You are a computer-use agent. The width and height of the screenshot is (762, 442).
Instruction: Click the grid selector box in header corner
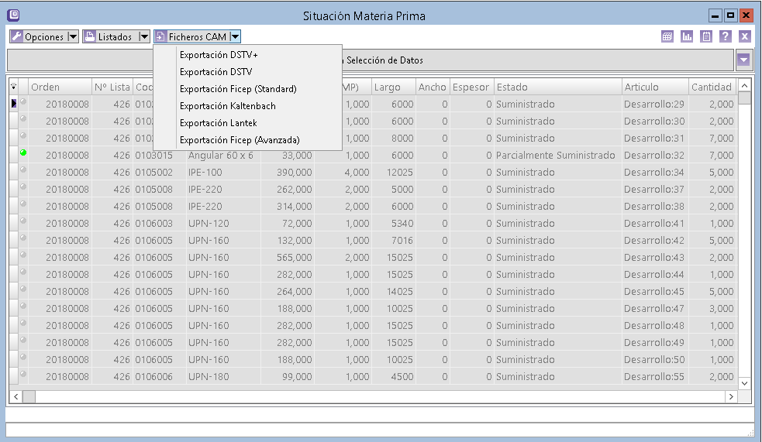(14, 87)
